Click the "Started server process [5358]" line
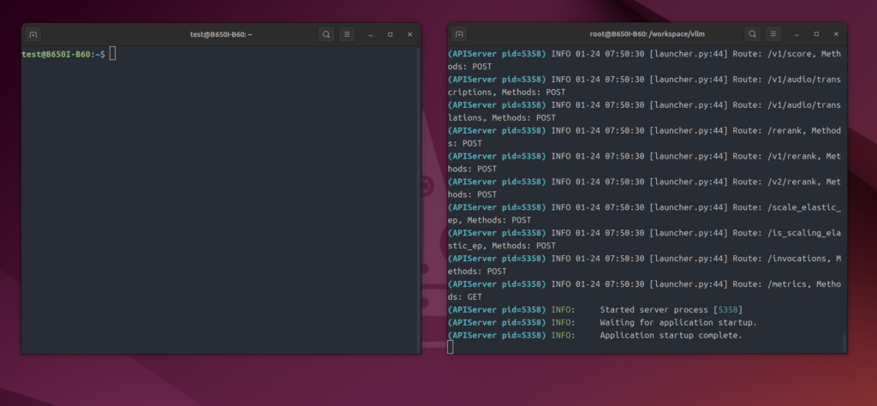Screen dimensions: 877x406 [671, 309]
